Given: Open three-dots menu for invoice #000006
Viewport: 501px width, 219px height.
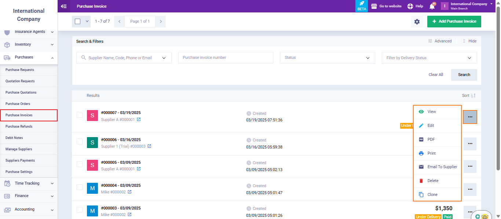Looking at the screenshot, I should [x=470, y=144].
